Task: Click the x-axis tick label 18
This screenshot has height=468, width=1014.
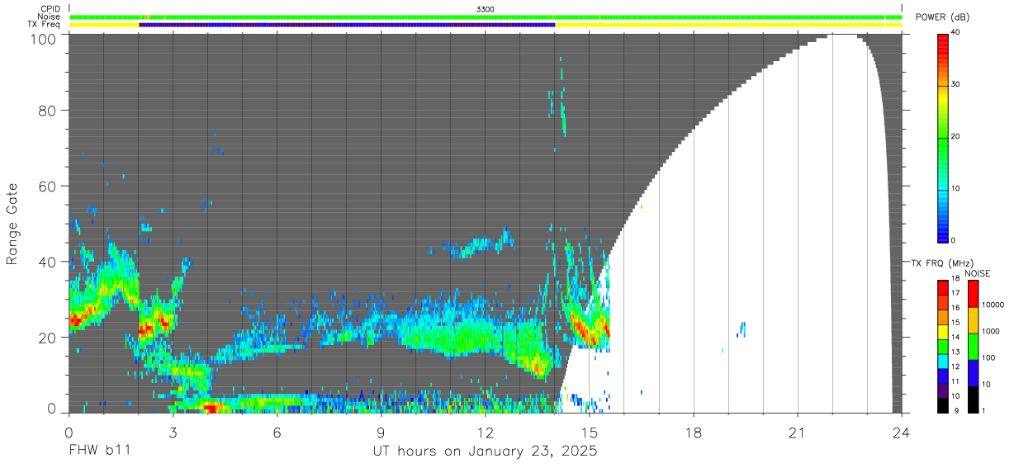Action: (x=694, y=433)
